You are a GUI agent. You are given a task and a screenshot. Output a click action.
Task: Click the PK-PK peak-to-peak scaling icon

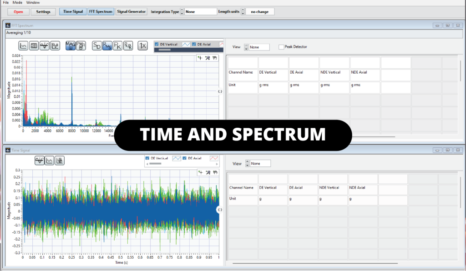pos(128,45)
